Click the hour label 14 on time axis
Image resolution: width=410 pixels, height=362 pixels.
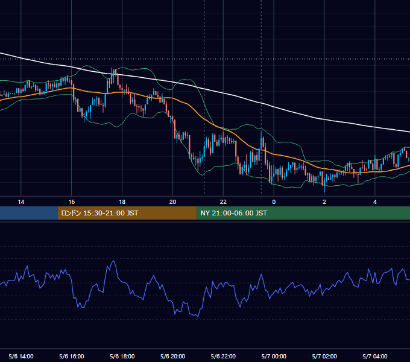click(x=21, y=202)
